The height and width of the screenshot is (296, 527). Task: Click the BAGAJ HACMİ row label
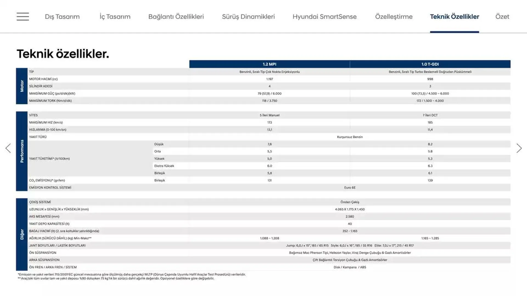coord(64,231)
